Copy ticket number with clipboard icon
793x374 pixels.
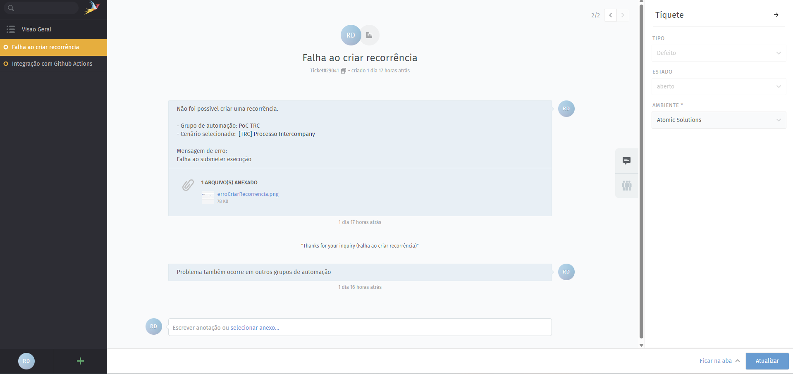(x=343, y=71)
